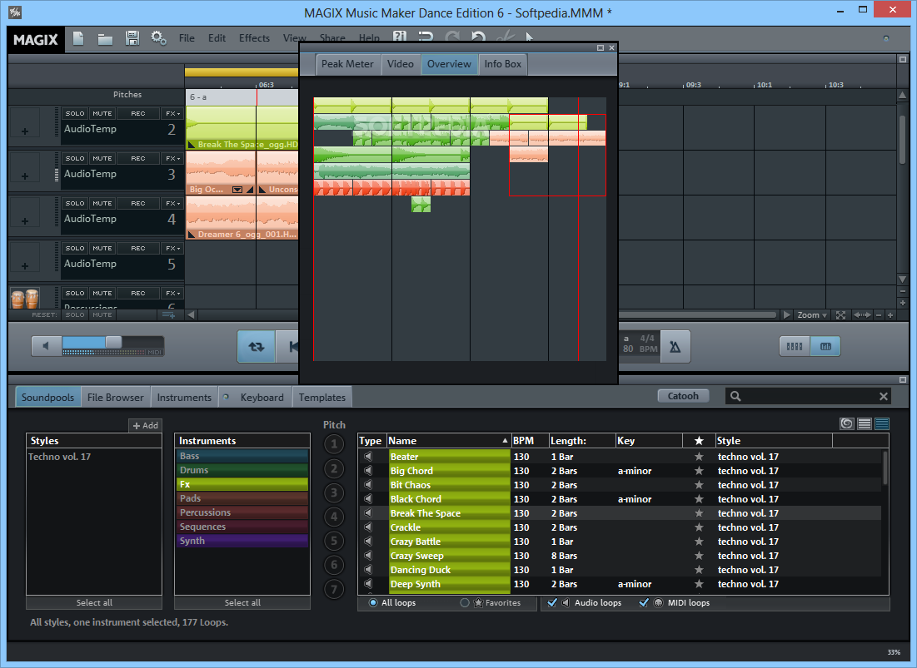Solo the Percussions track

point(75,293)
